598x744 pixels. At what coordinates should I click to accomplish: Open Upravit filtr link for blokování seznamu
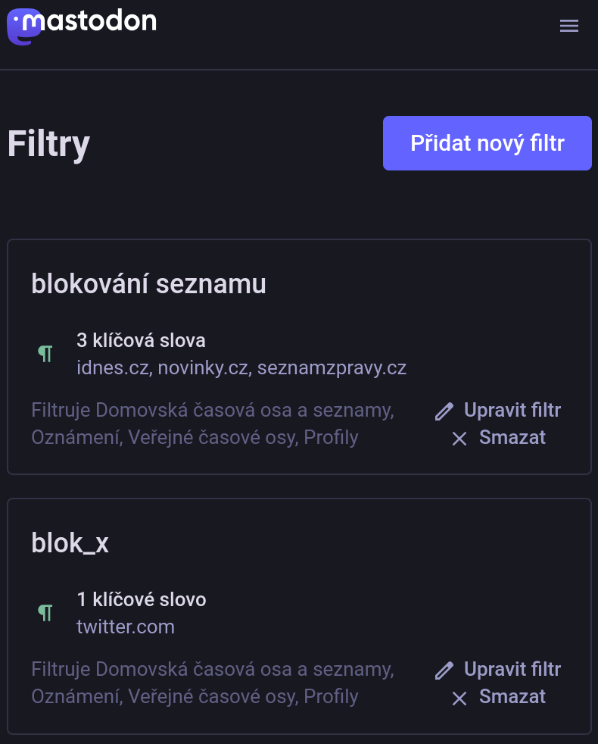(x=512, y=411)
